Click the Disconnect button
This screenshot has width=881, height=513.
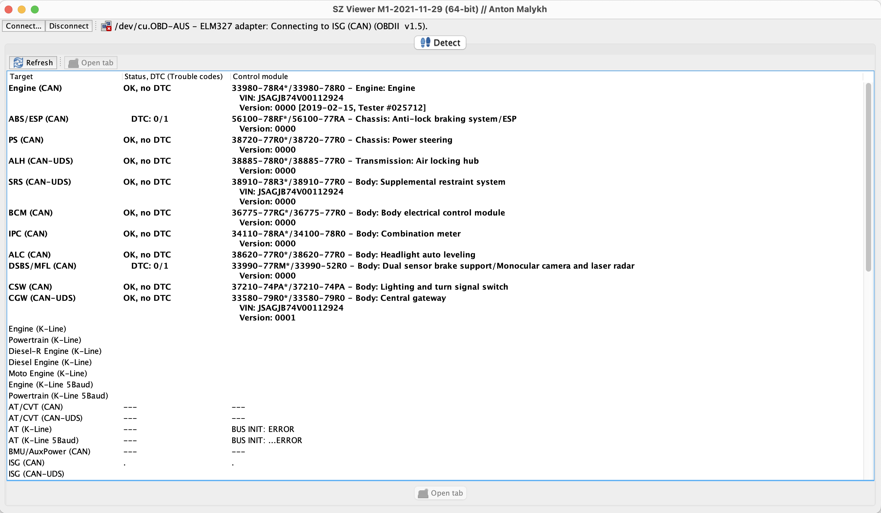click(69, 26)
